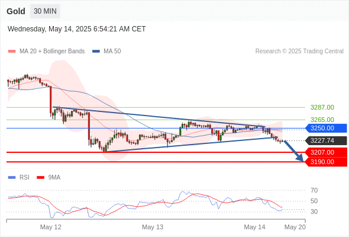Click the 3287.00 resistance level label

click(322, 107)
